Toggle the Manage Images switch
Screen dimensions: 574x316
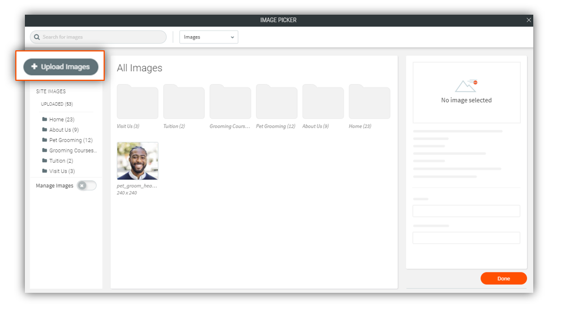pyautogui.click(x=87, y=185)
